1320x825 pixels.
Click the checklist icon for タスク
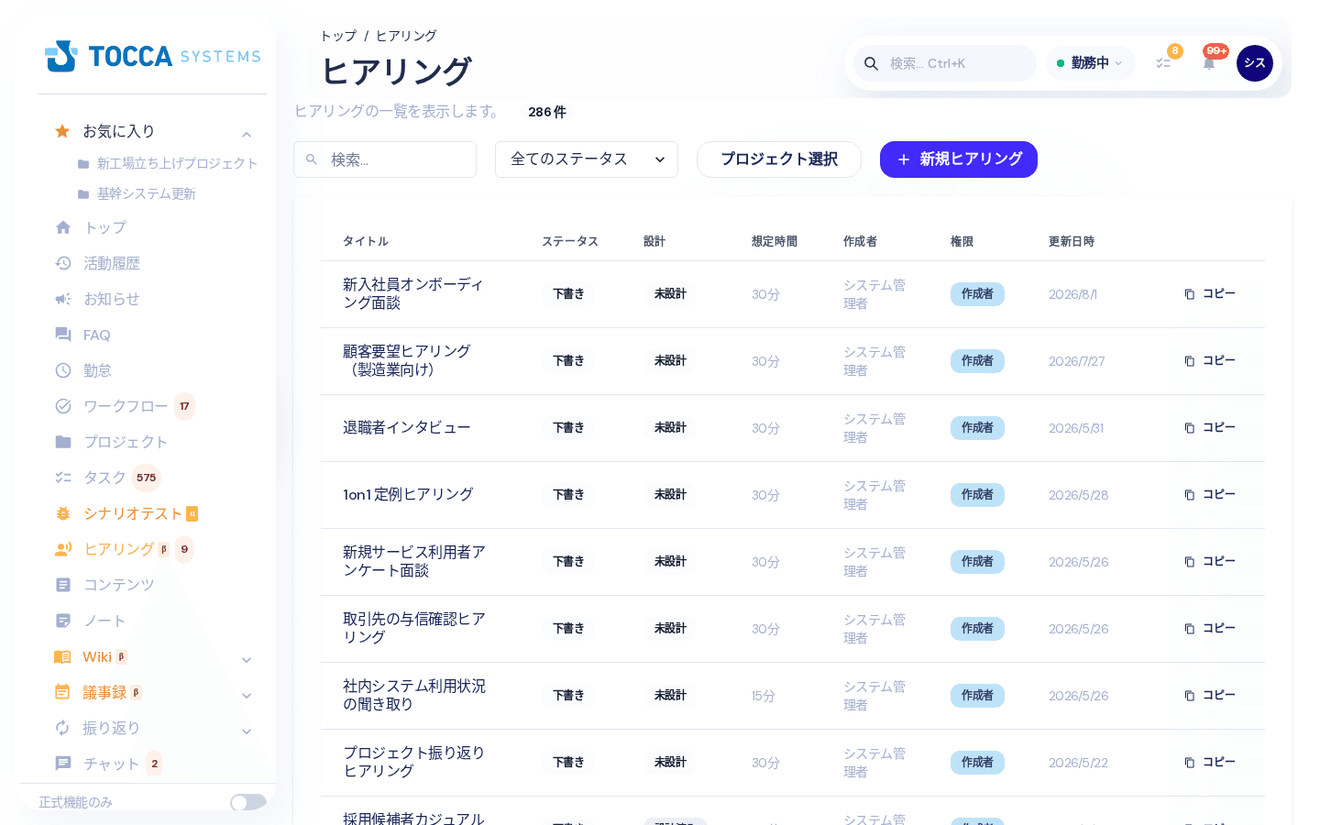pos(63,478)
